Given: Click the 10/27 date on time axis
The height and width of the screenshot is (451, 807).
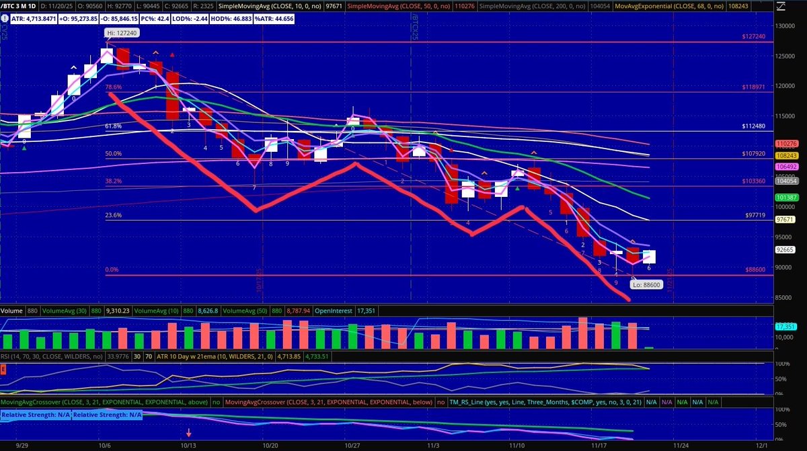Looking at the screenshot, I should (x=354, y=445).
